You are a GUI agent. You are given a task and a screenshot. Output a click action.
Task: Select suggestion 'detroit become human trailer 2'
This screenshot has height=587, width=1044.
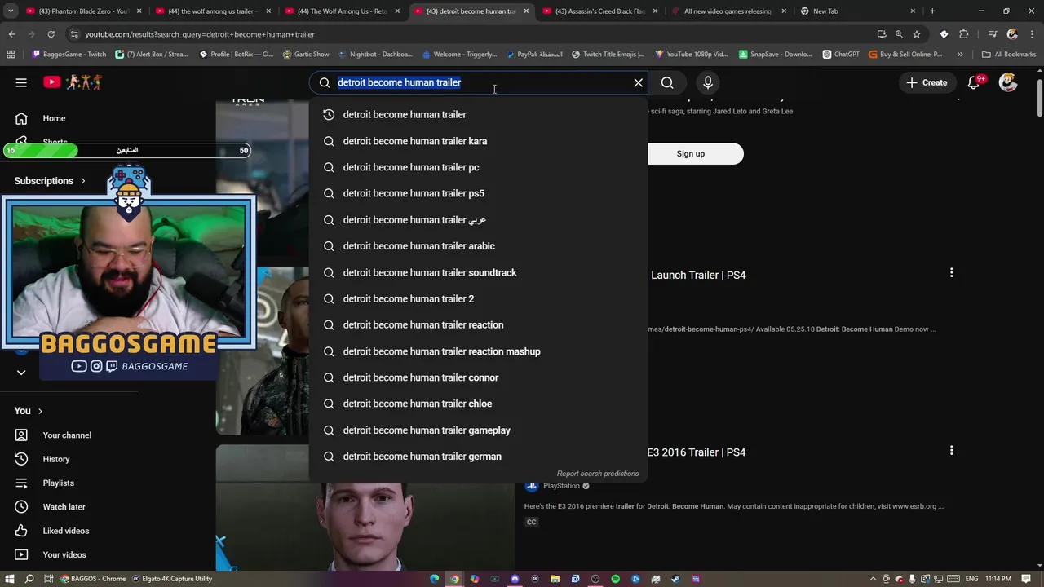point(478,298)
